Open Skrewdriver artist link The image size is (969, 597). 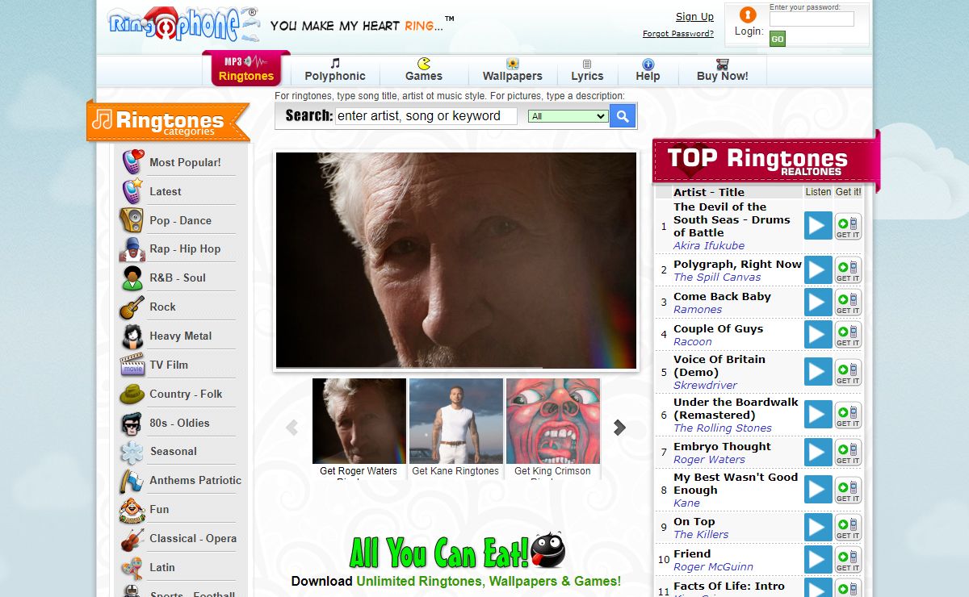[706, 385]
